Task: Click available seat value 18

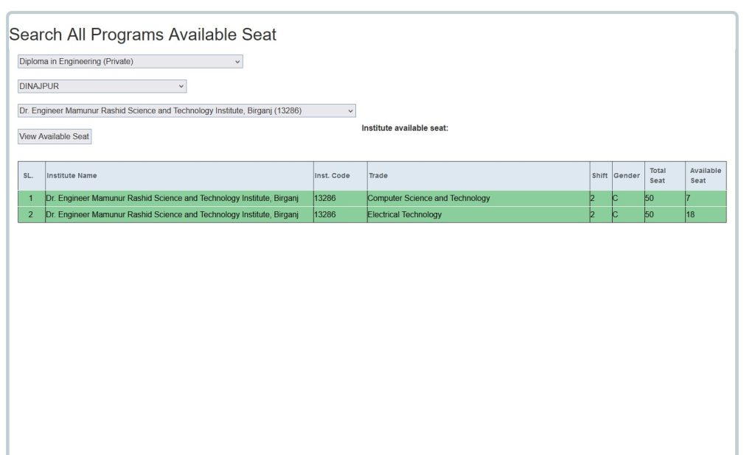Action: click(690, 214)
